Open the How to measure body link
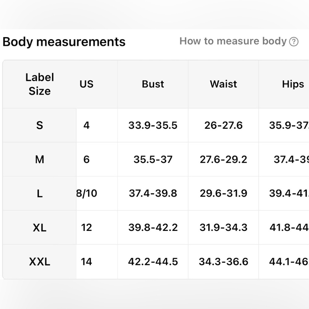 pyautogui.click(x=233, y=41)
